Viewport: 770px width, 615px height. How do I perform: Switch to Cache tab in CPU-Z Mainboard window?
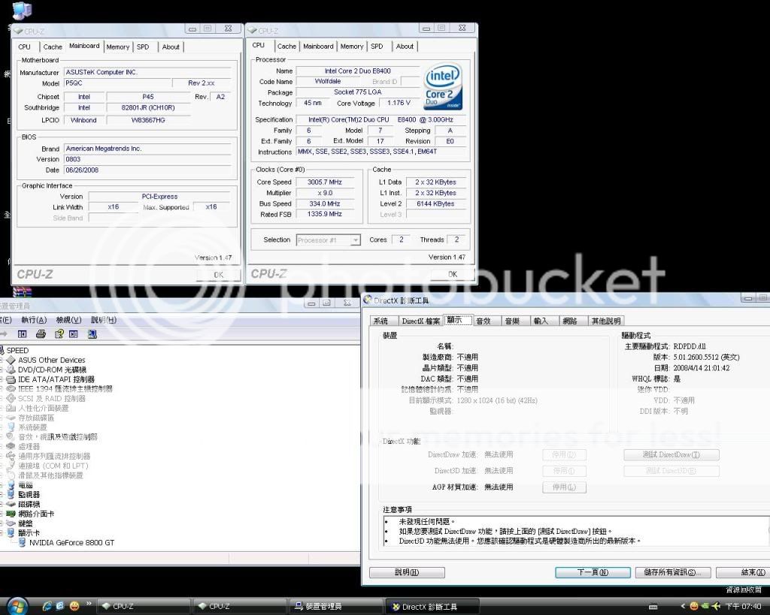pos(53,47)
